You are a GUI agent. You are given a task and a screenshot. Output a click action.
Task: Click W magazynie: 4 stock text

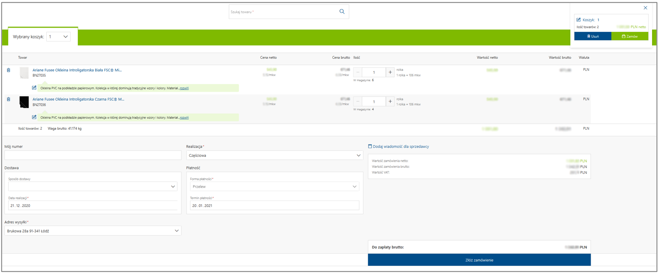pos(363,109)
